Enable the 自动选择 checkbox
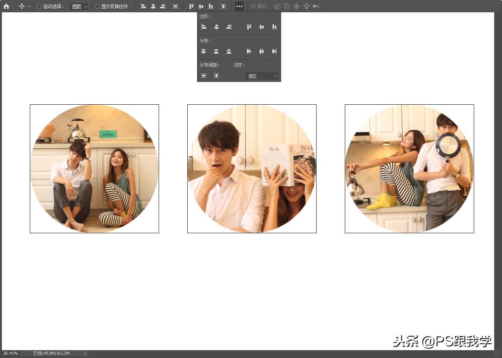The image size is (502, 358). 39,6
